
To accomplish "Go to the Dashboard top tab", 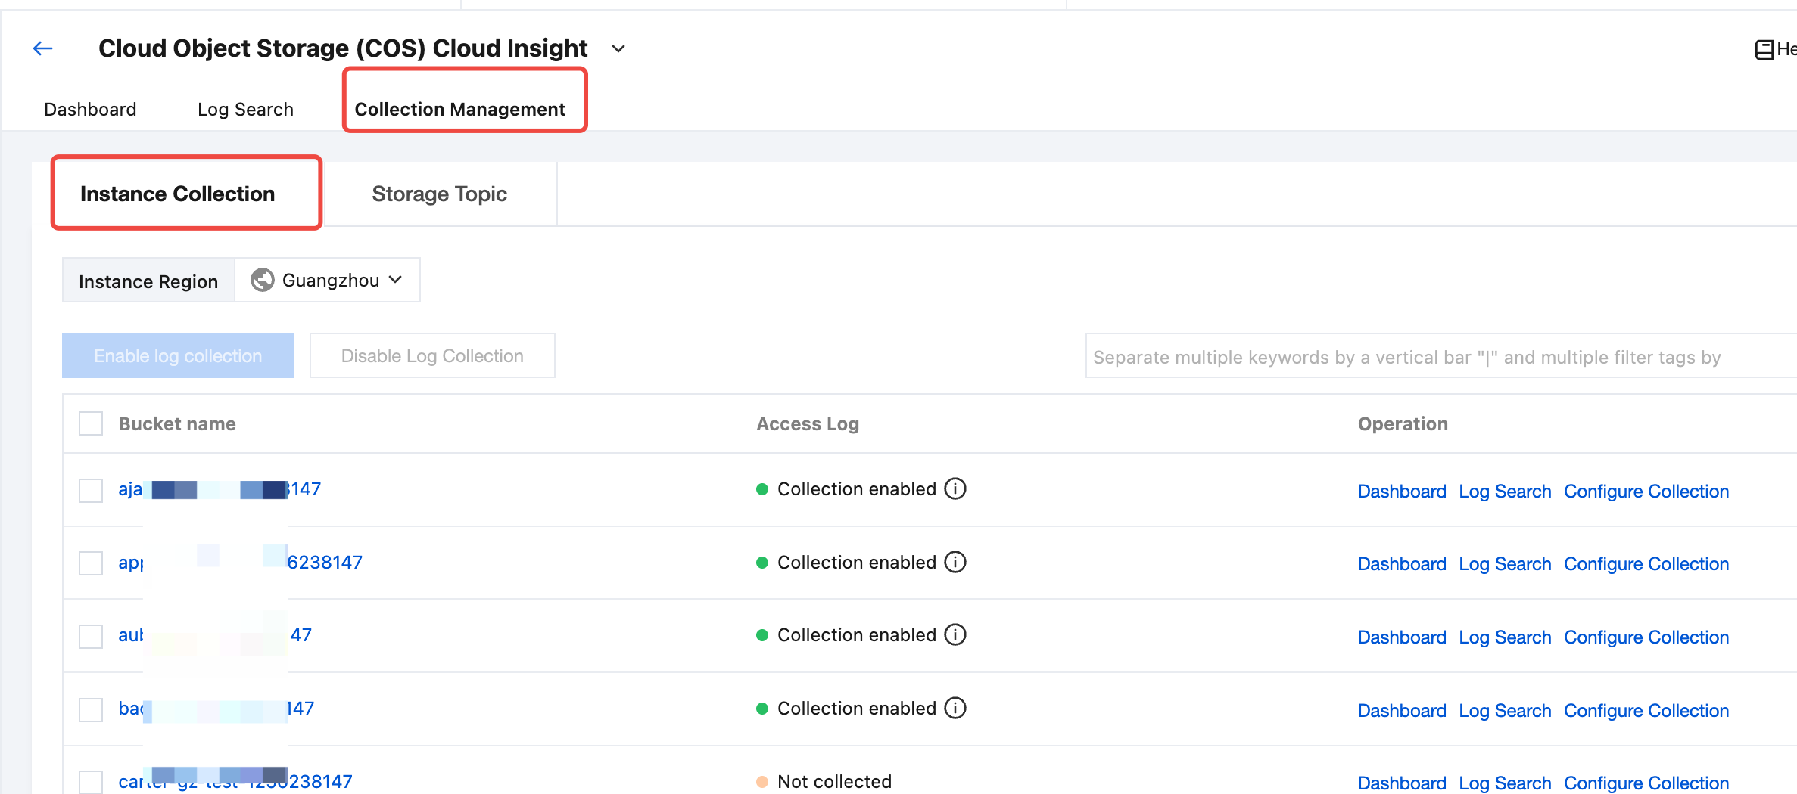I will click(90, 110).
